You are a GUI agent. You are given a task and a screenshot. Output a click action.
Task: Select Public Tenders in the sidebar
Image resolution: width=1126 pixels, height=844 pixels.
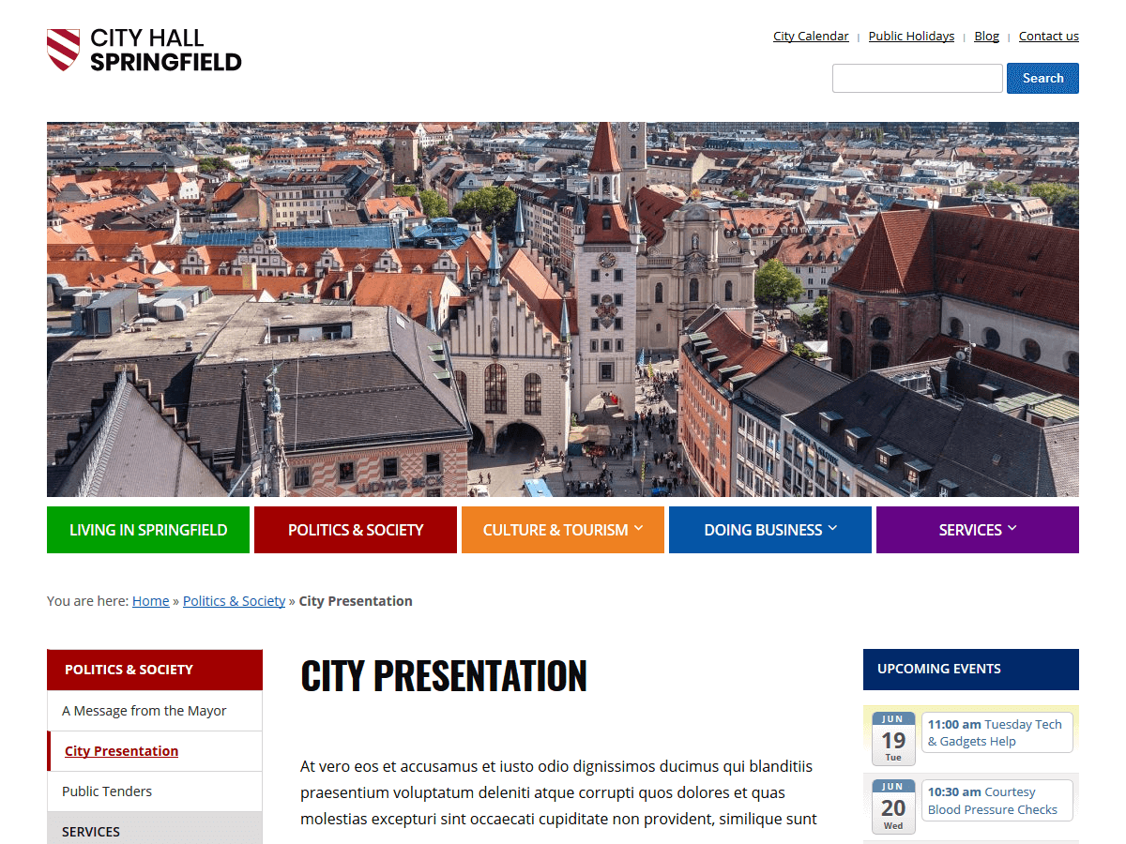(x=107, y=791)
